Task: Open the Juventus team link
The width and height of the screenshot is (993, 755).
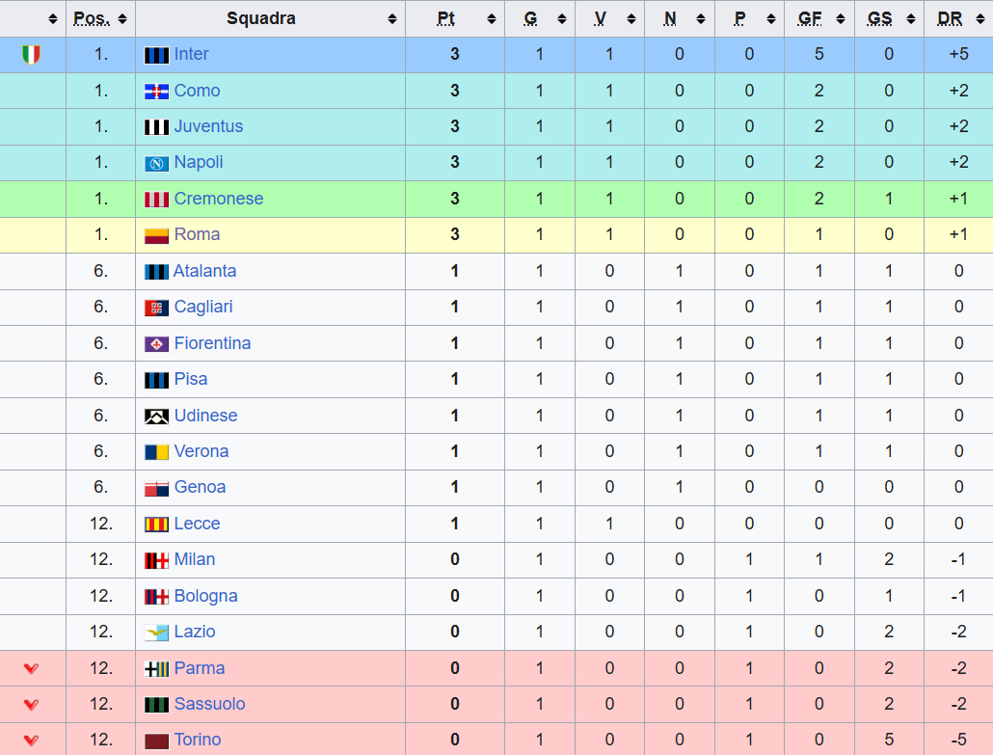Action: 208,126
